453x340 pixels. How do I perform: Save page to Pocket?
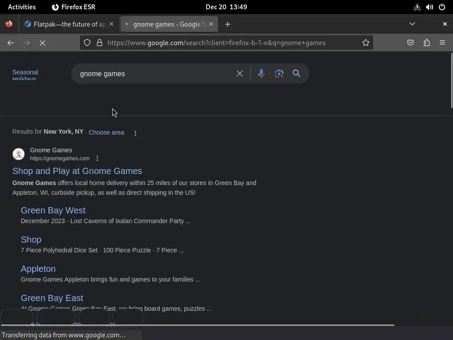pyautogui.click(x=410, y=43)
